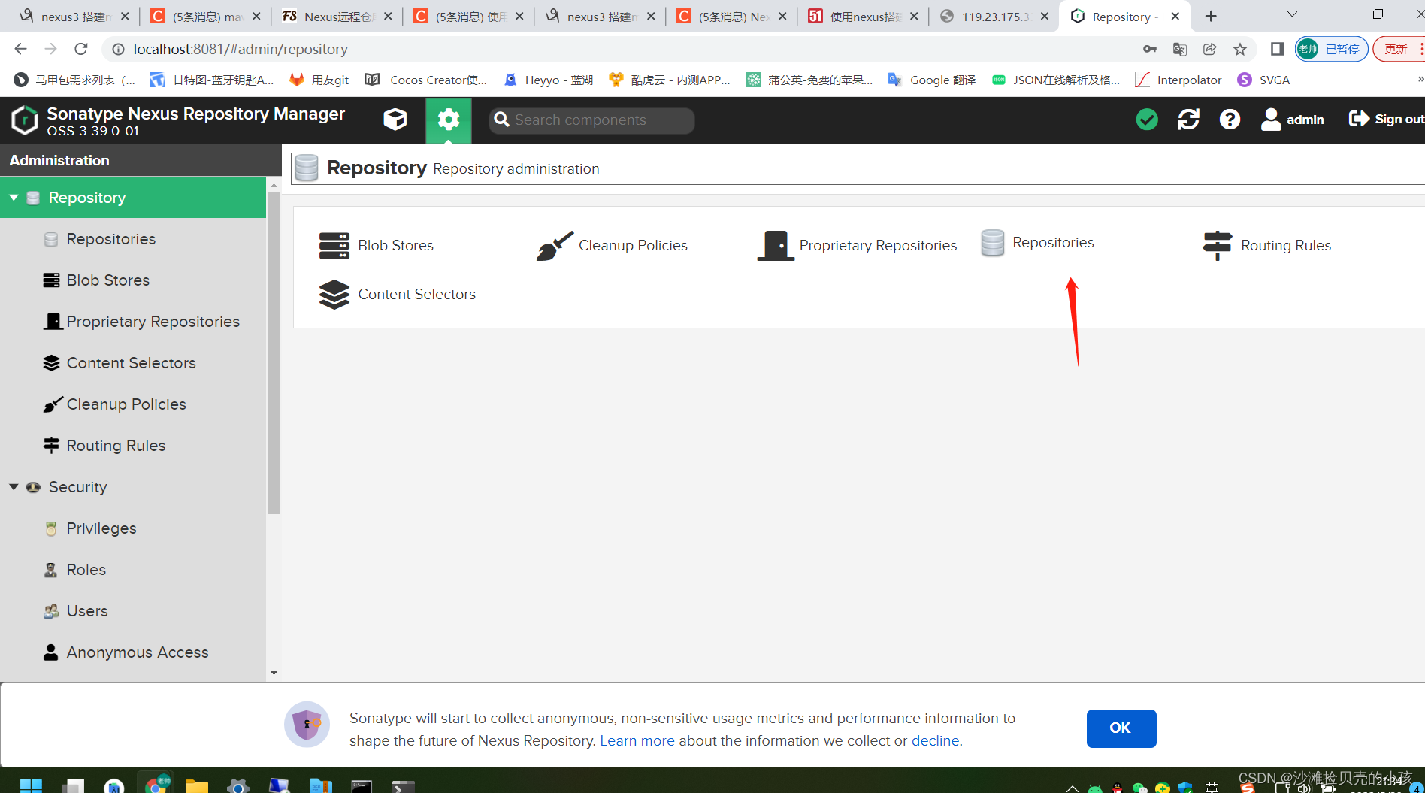Click the OK button in metrics notice

tap(1121, 728)
